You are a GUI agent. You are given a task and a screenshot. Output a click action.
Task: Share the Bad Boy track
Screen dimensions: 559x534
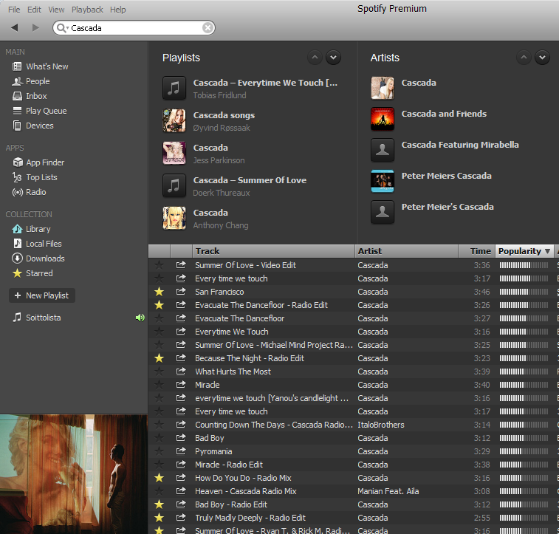point(181,438)
